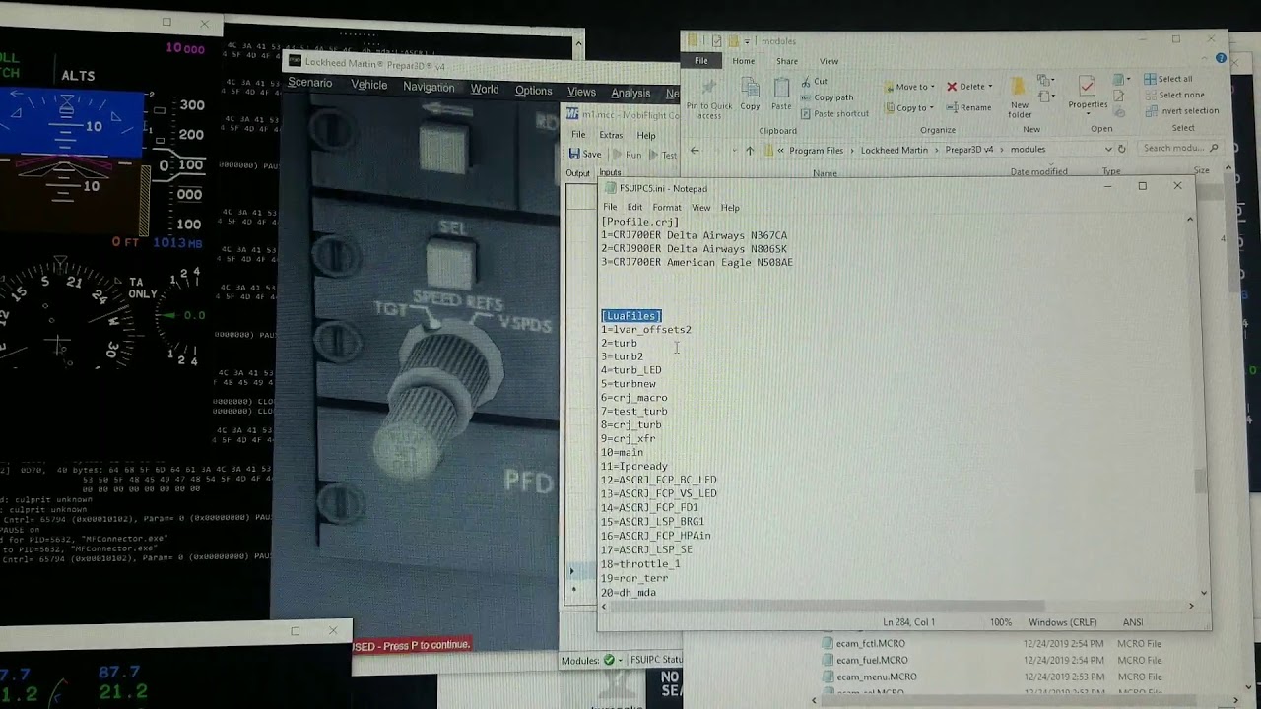Open the recent locations dropdown beside back arrow
The width and height of the screenshot is (1261, 709).
pos(733,150)
